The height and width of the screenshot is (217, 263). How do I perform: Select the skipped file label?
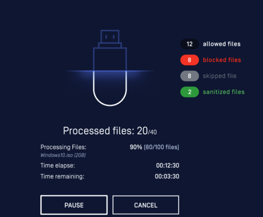pos(219,76)
